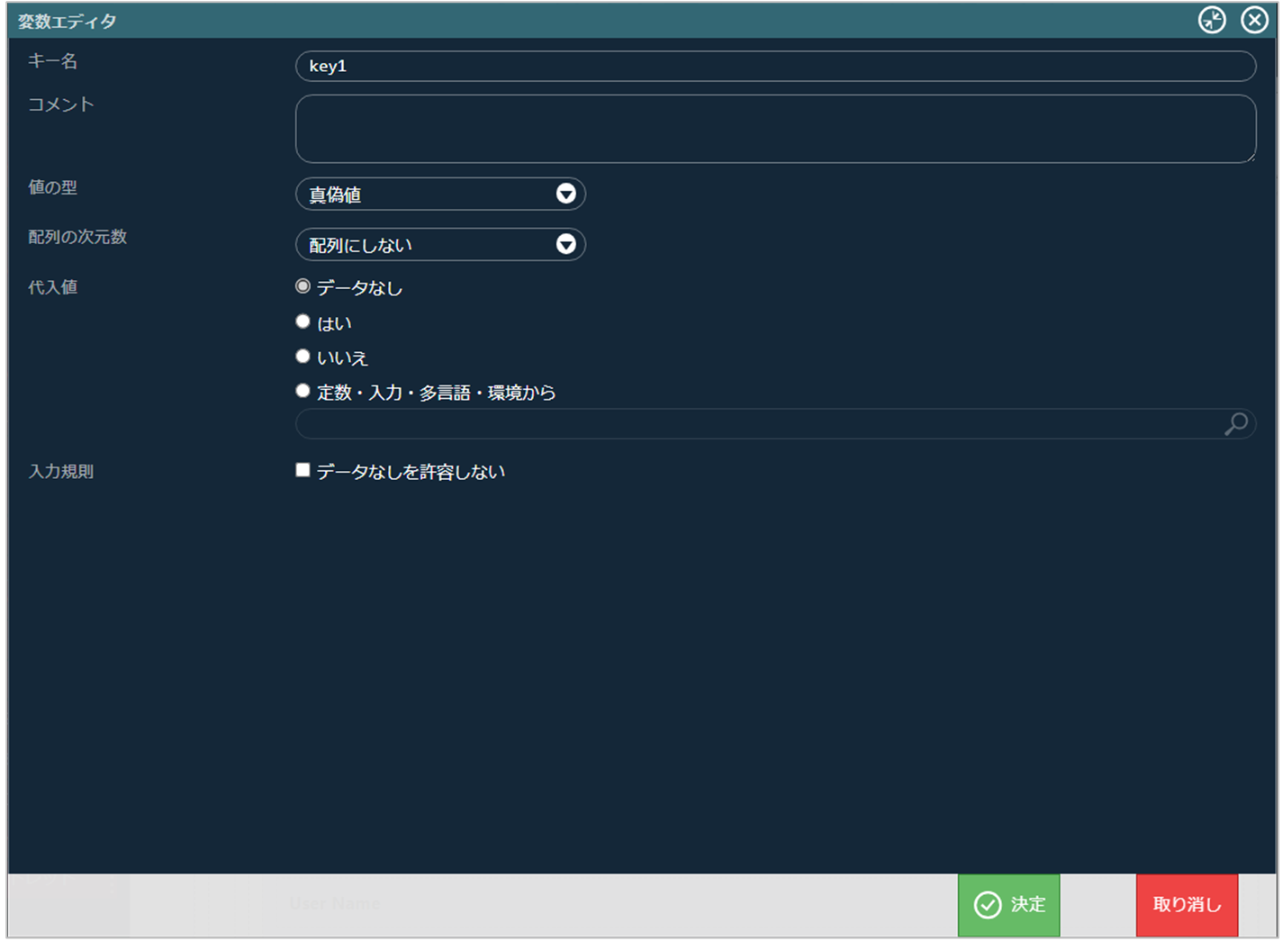Viewport: 1283px width, 941px height.
Task: Click the 代入値 label
Action: [x=53, y=287]
